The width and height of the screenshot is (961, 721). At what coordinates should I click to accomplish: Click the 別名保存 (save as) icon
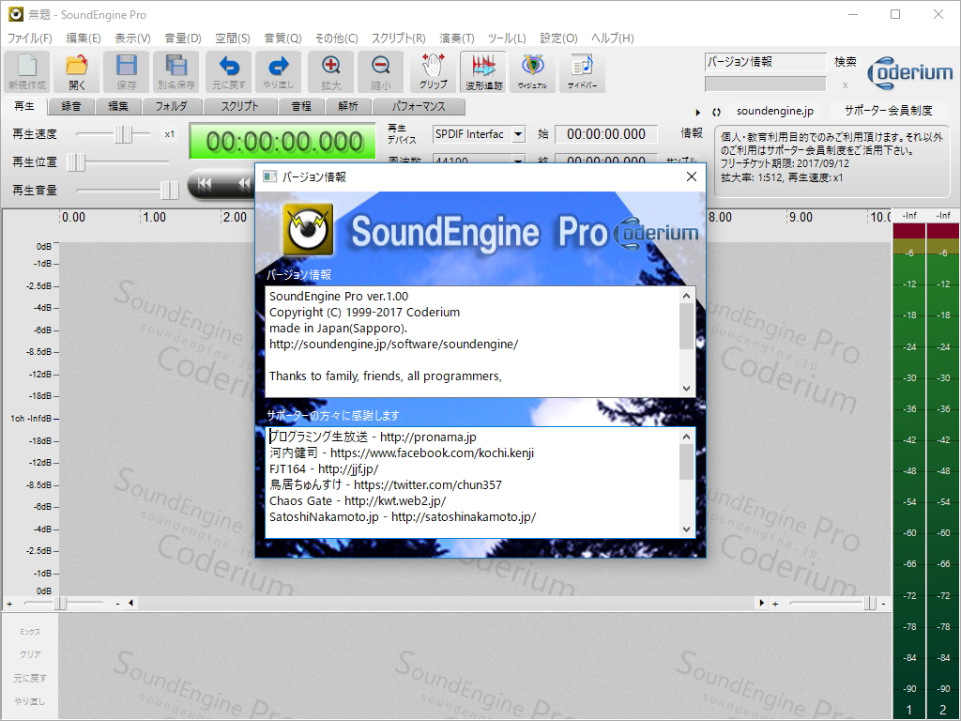[x=176, y=71]
